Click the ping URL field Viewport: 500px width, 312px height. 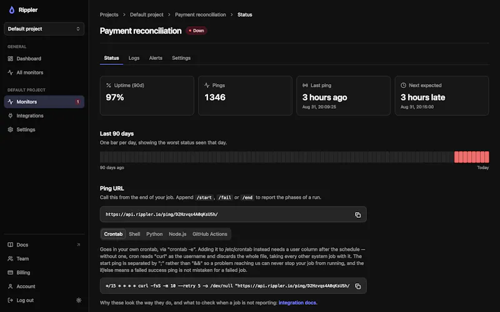tap(233, 215)
